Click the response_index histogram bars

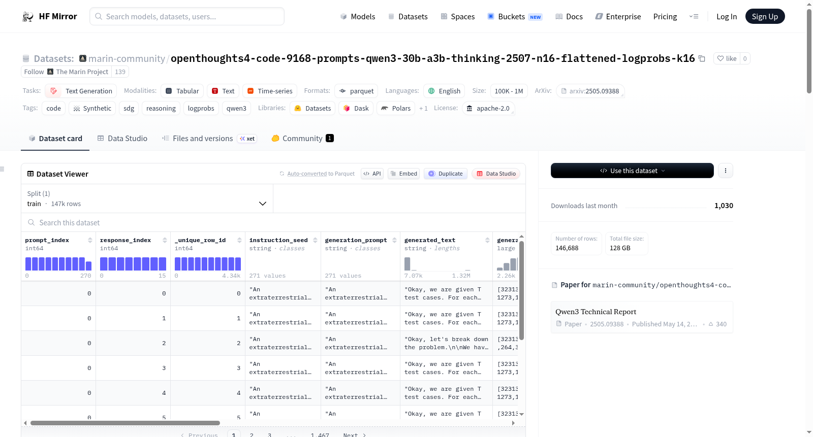click(x=133, y=263)
